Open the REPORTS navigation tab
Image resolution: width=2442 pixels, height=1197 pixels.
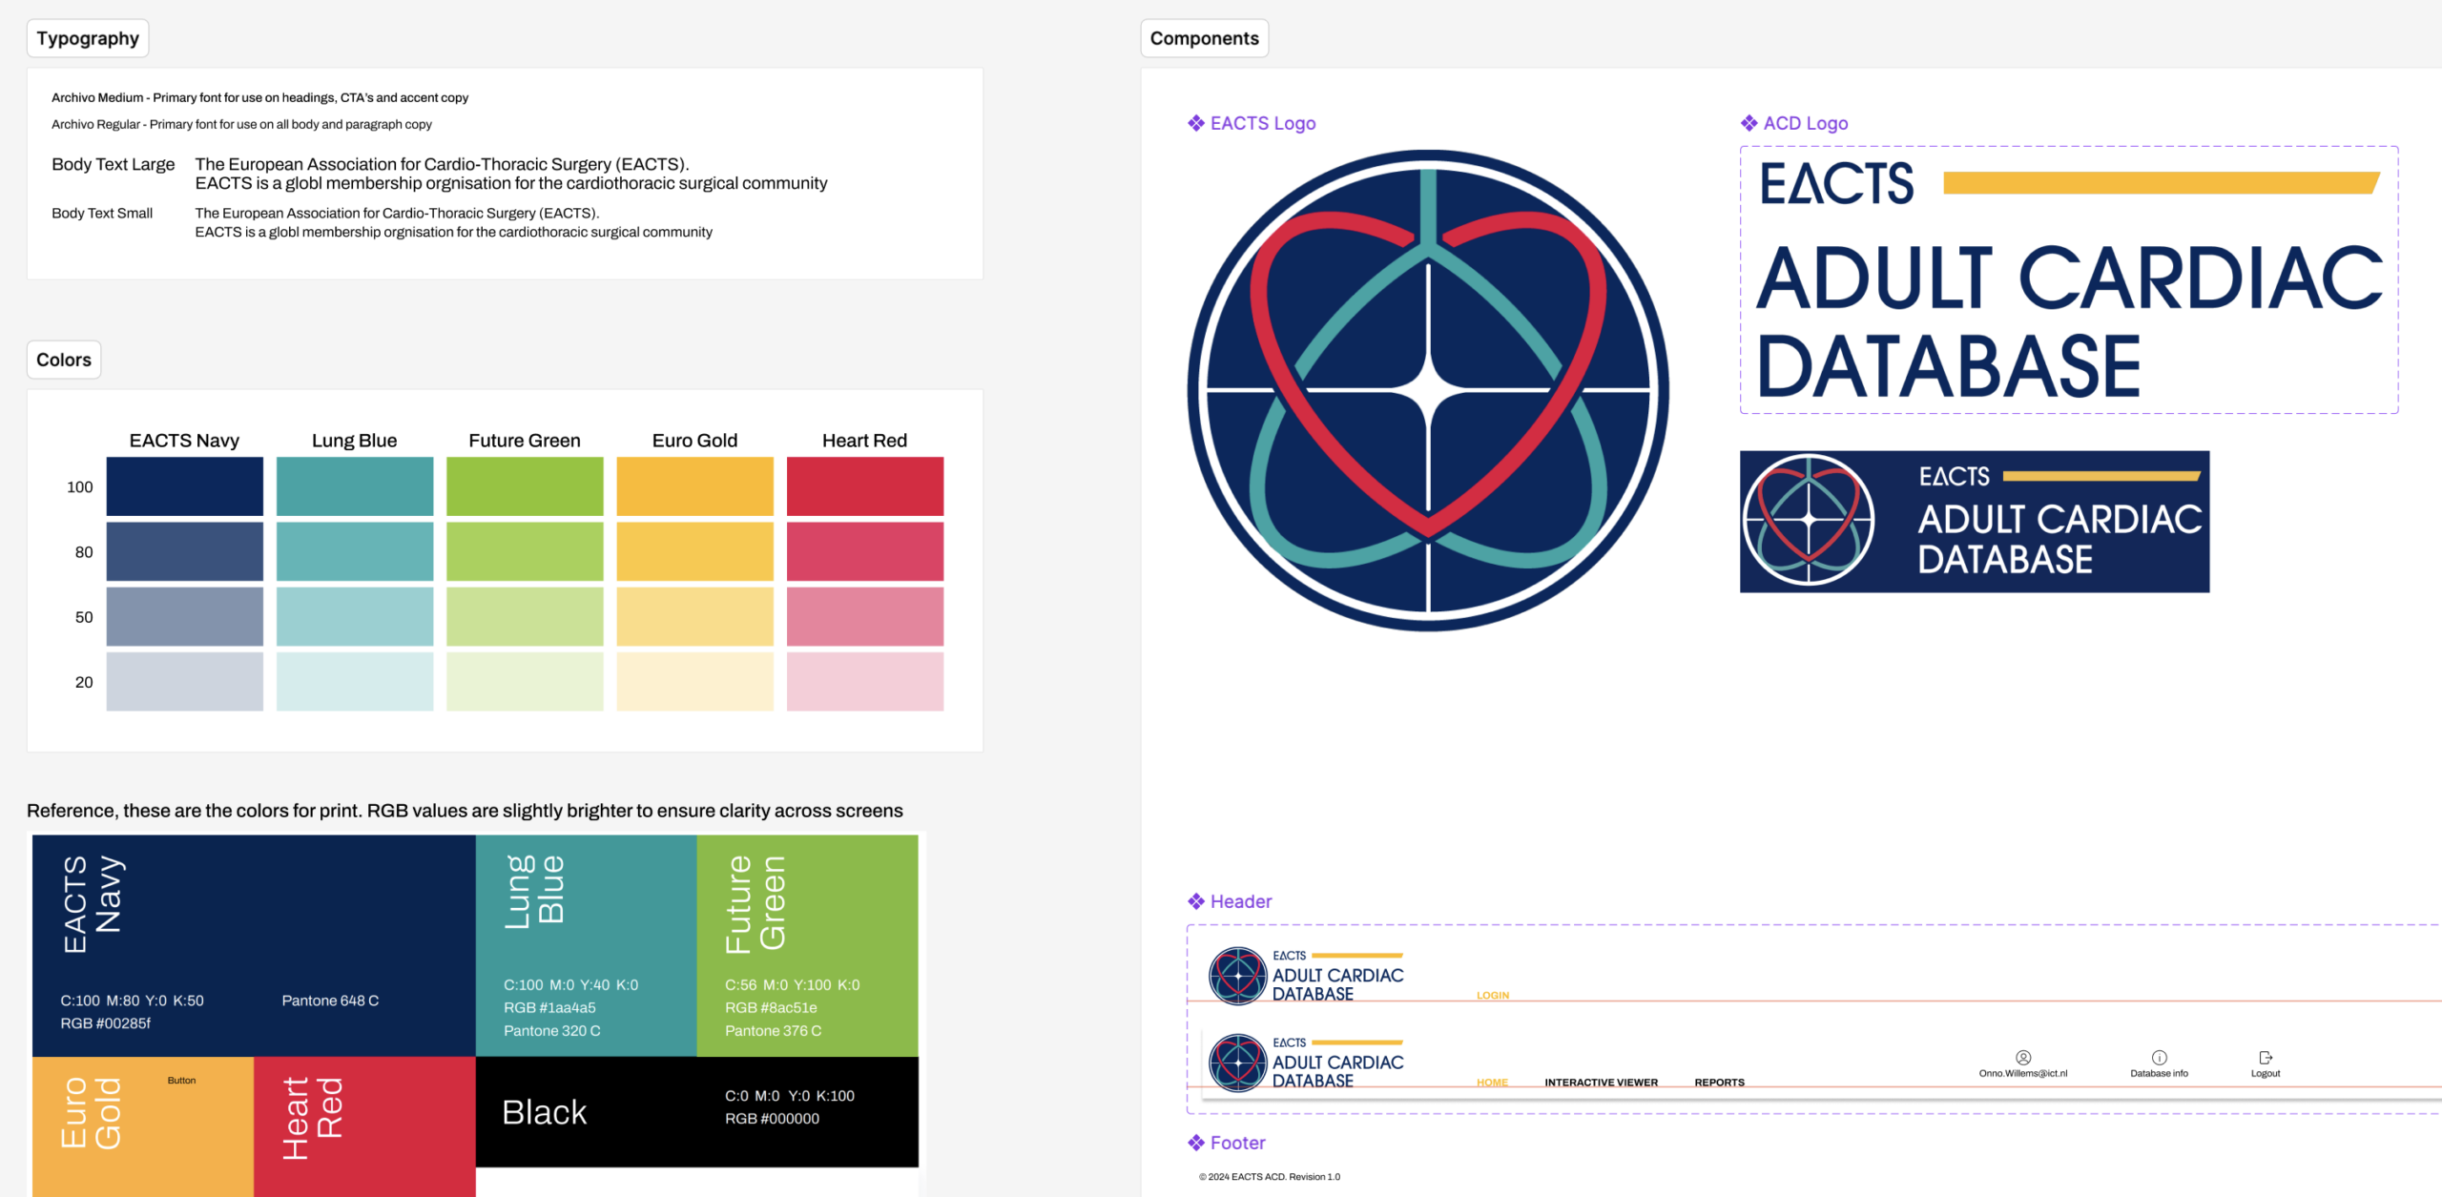point(1719,1082)
